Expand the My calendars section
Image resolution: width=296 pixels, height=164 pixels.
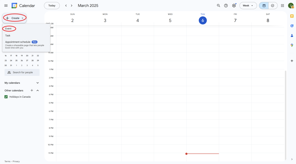(38, 83)
